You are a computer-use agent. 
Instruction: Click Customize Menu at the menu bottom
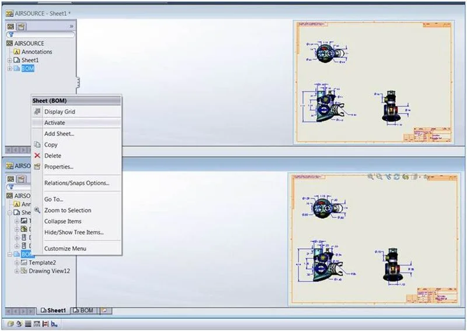tap(76, 248)
